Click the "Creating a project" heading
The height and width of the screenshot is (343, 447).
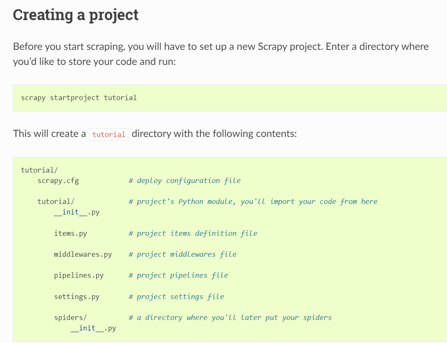(x=75, y=15)
